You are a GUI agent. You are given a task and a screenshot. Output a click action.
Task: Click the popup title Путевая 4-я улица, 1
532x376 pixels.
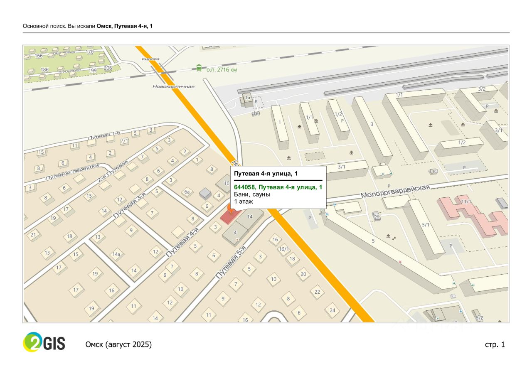coord(266,173)
